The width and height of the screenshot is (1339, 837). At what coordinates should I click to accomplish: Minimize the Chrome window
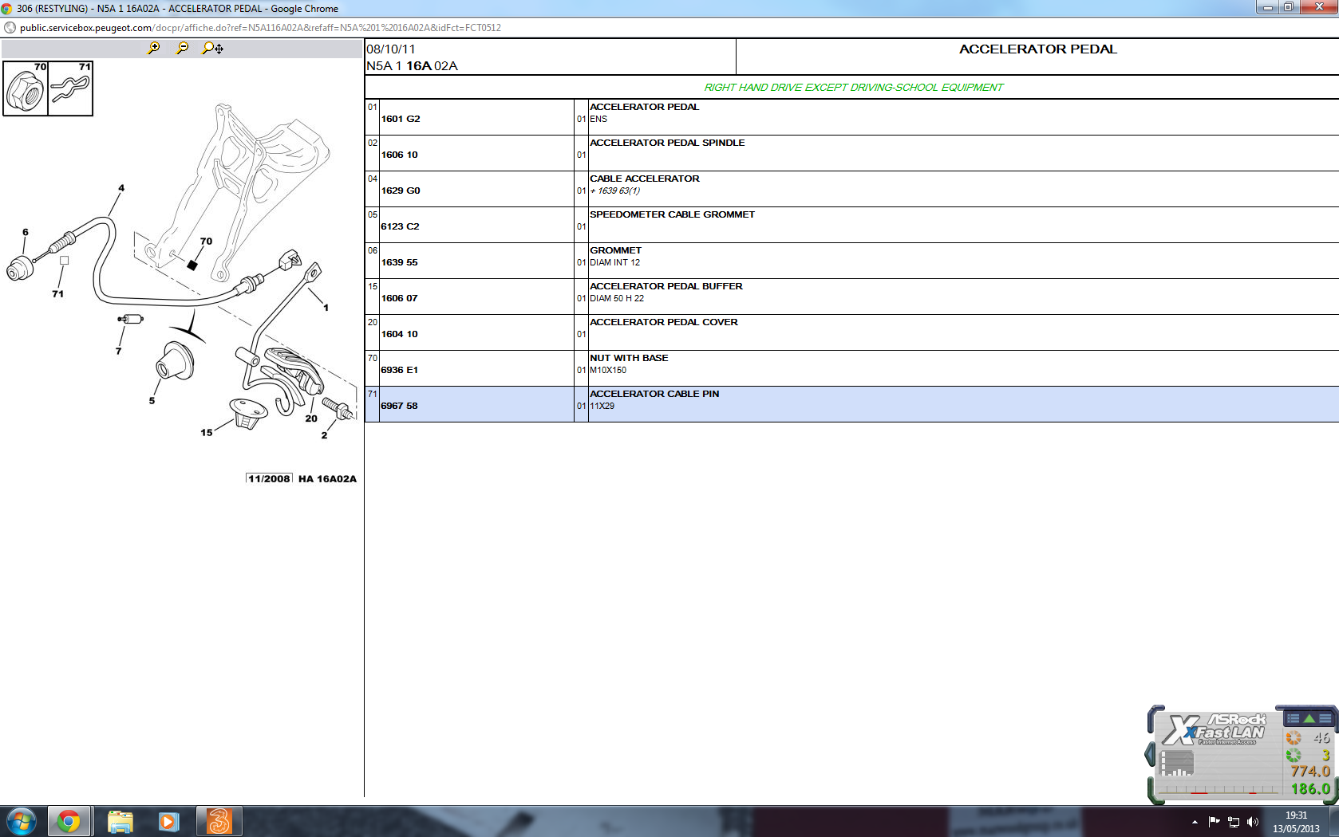tap(1267, 7)
